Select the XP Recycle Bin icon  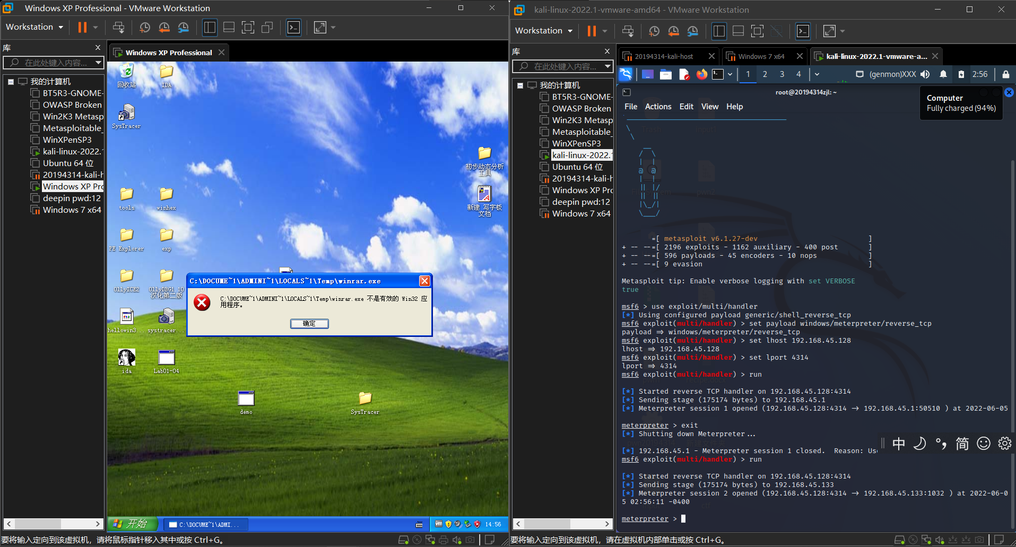[127, 75]
